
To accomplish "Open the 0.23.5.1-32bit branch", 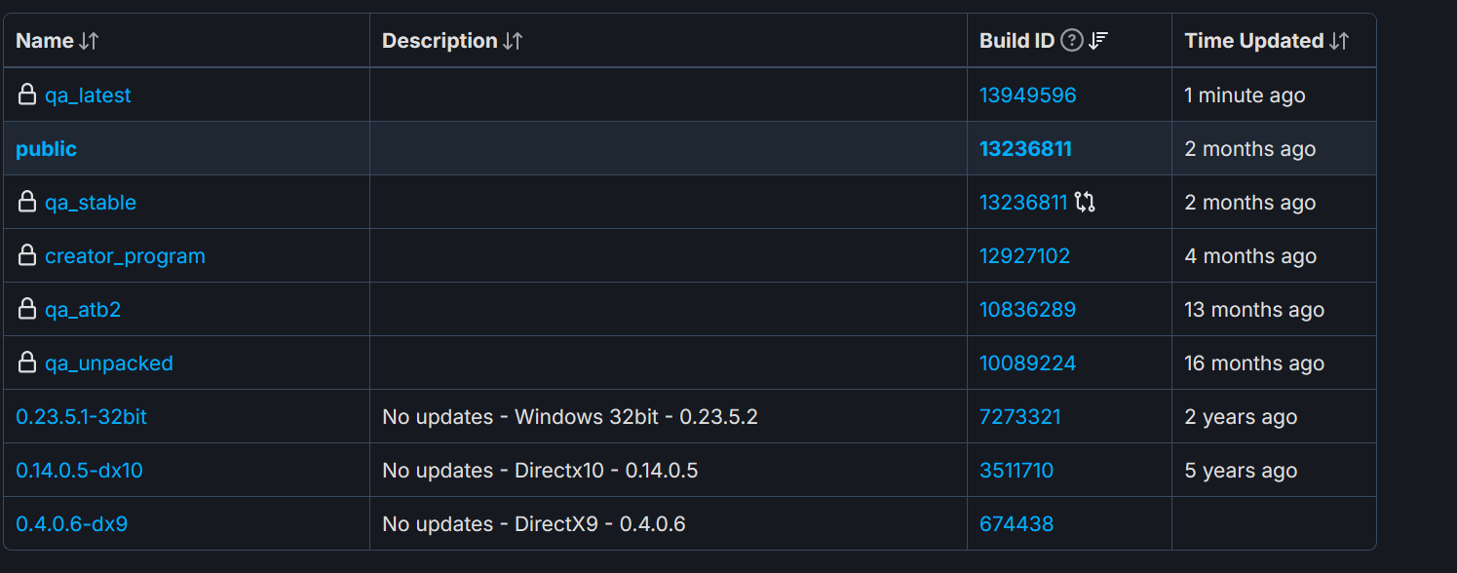I will [x=81, y=417].
